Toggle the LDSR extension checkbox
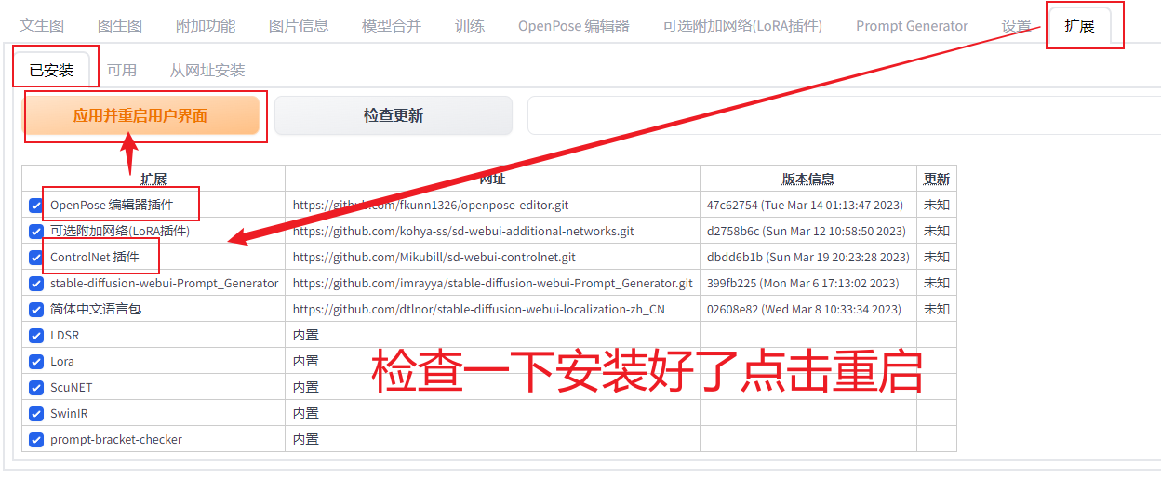 coord(36,335)
